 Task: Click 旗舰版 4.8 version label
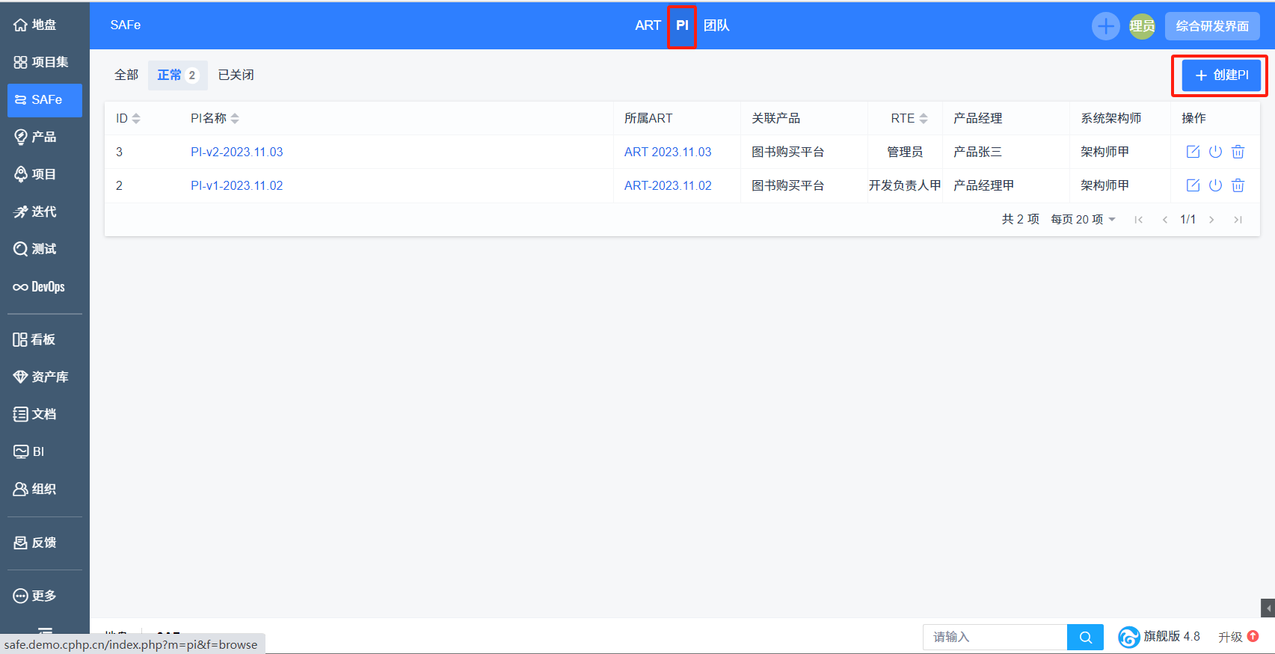click(x=1171, y=636)
